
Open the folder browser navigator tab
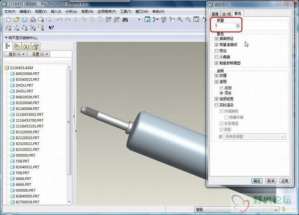point(17,46)
